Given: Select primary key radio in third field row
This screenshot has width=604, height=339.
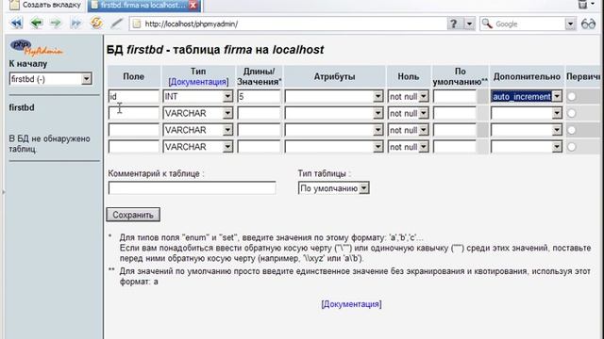Looking at the screenshot, I should point(572,130).
